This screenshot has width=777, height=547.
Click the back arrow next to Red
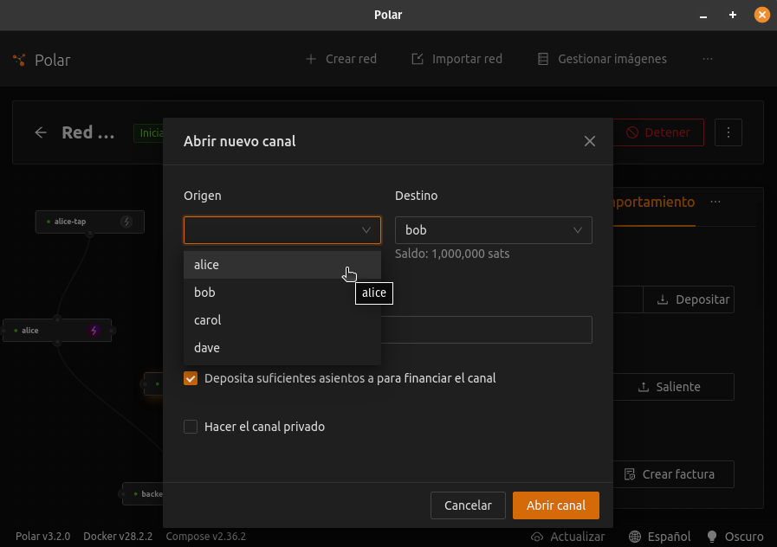click(41, 132)
